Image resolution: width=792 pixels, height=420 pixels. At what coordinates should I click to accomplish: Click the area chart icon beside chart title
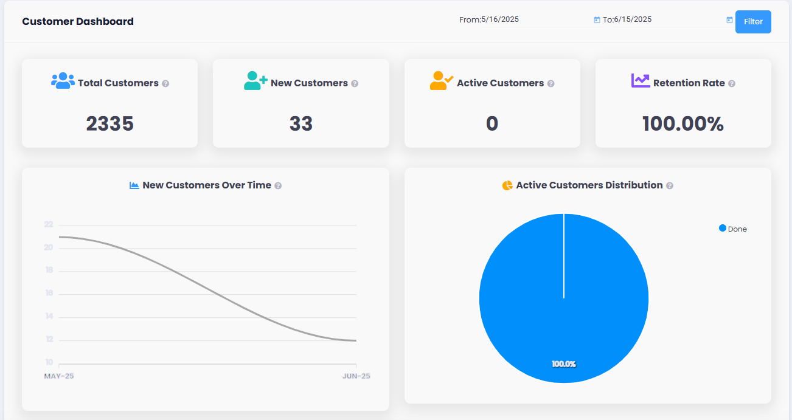click(x=134, y=185)
